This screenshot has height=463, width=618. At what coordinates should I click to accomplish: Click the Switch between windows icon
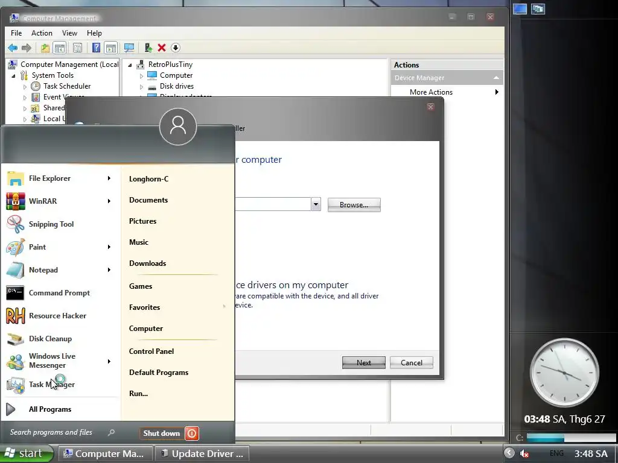[x=538, y=8]
